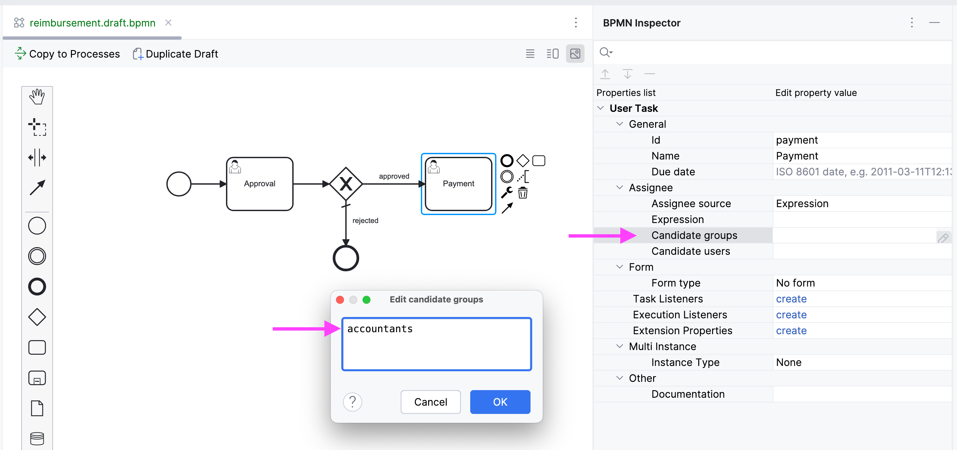Image resolution: width=957 pixels, height=450 pixels.
Task: Switch to the editor-and-preview split view
Action: click(x=552, y=54)
